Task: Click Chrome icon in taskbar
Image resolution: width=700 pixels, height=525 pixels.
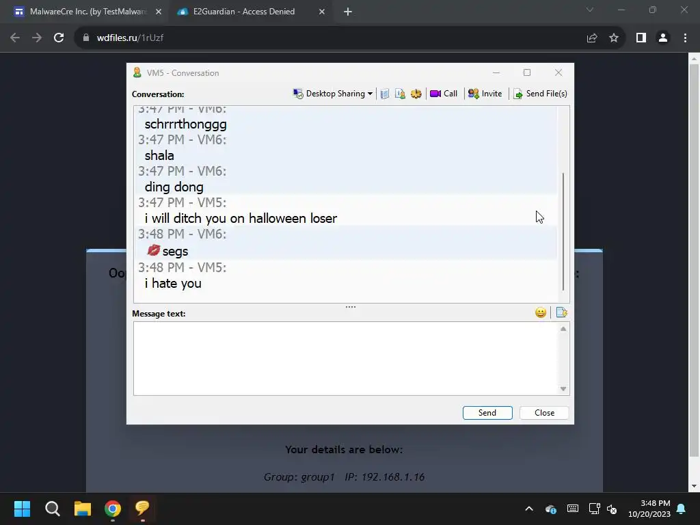Action: coord(113,509)
